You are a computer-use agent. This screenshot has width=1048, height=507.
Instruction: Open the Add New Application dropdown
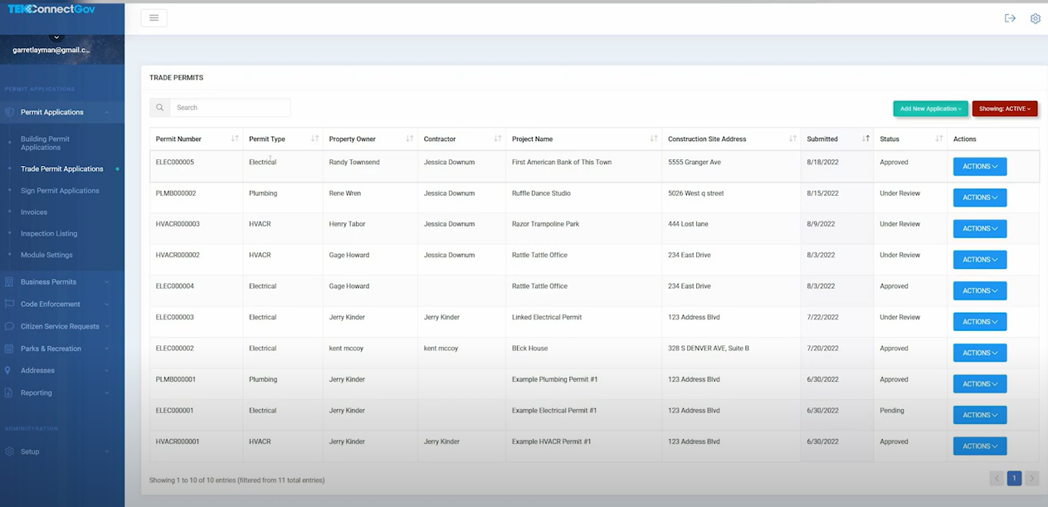point(930,108)
